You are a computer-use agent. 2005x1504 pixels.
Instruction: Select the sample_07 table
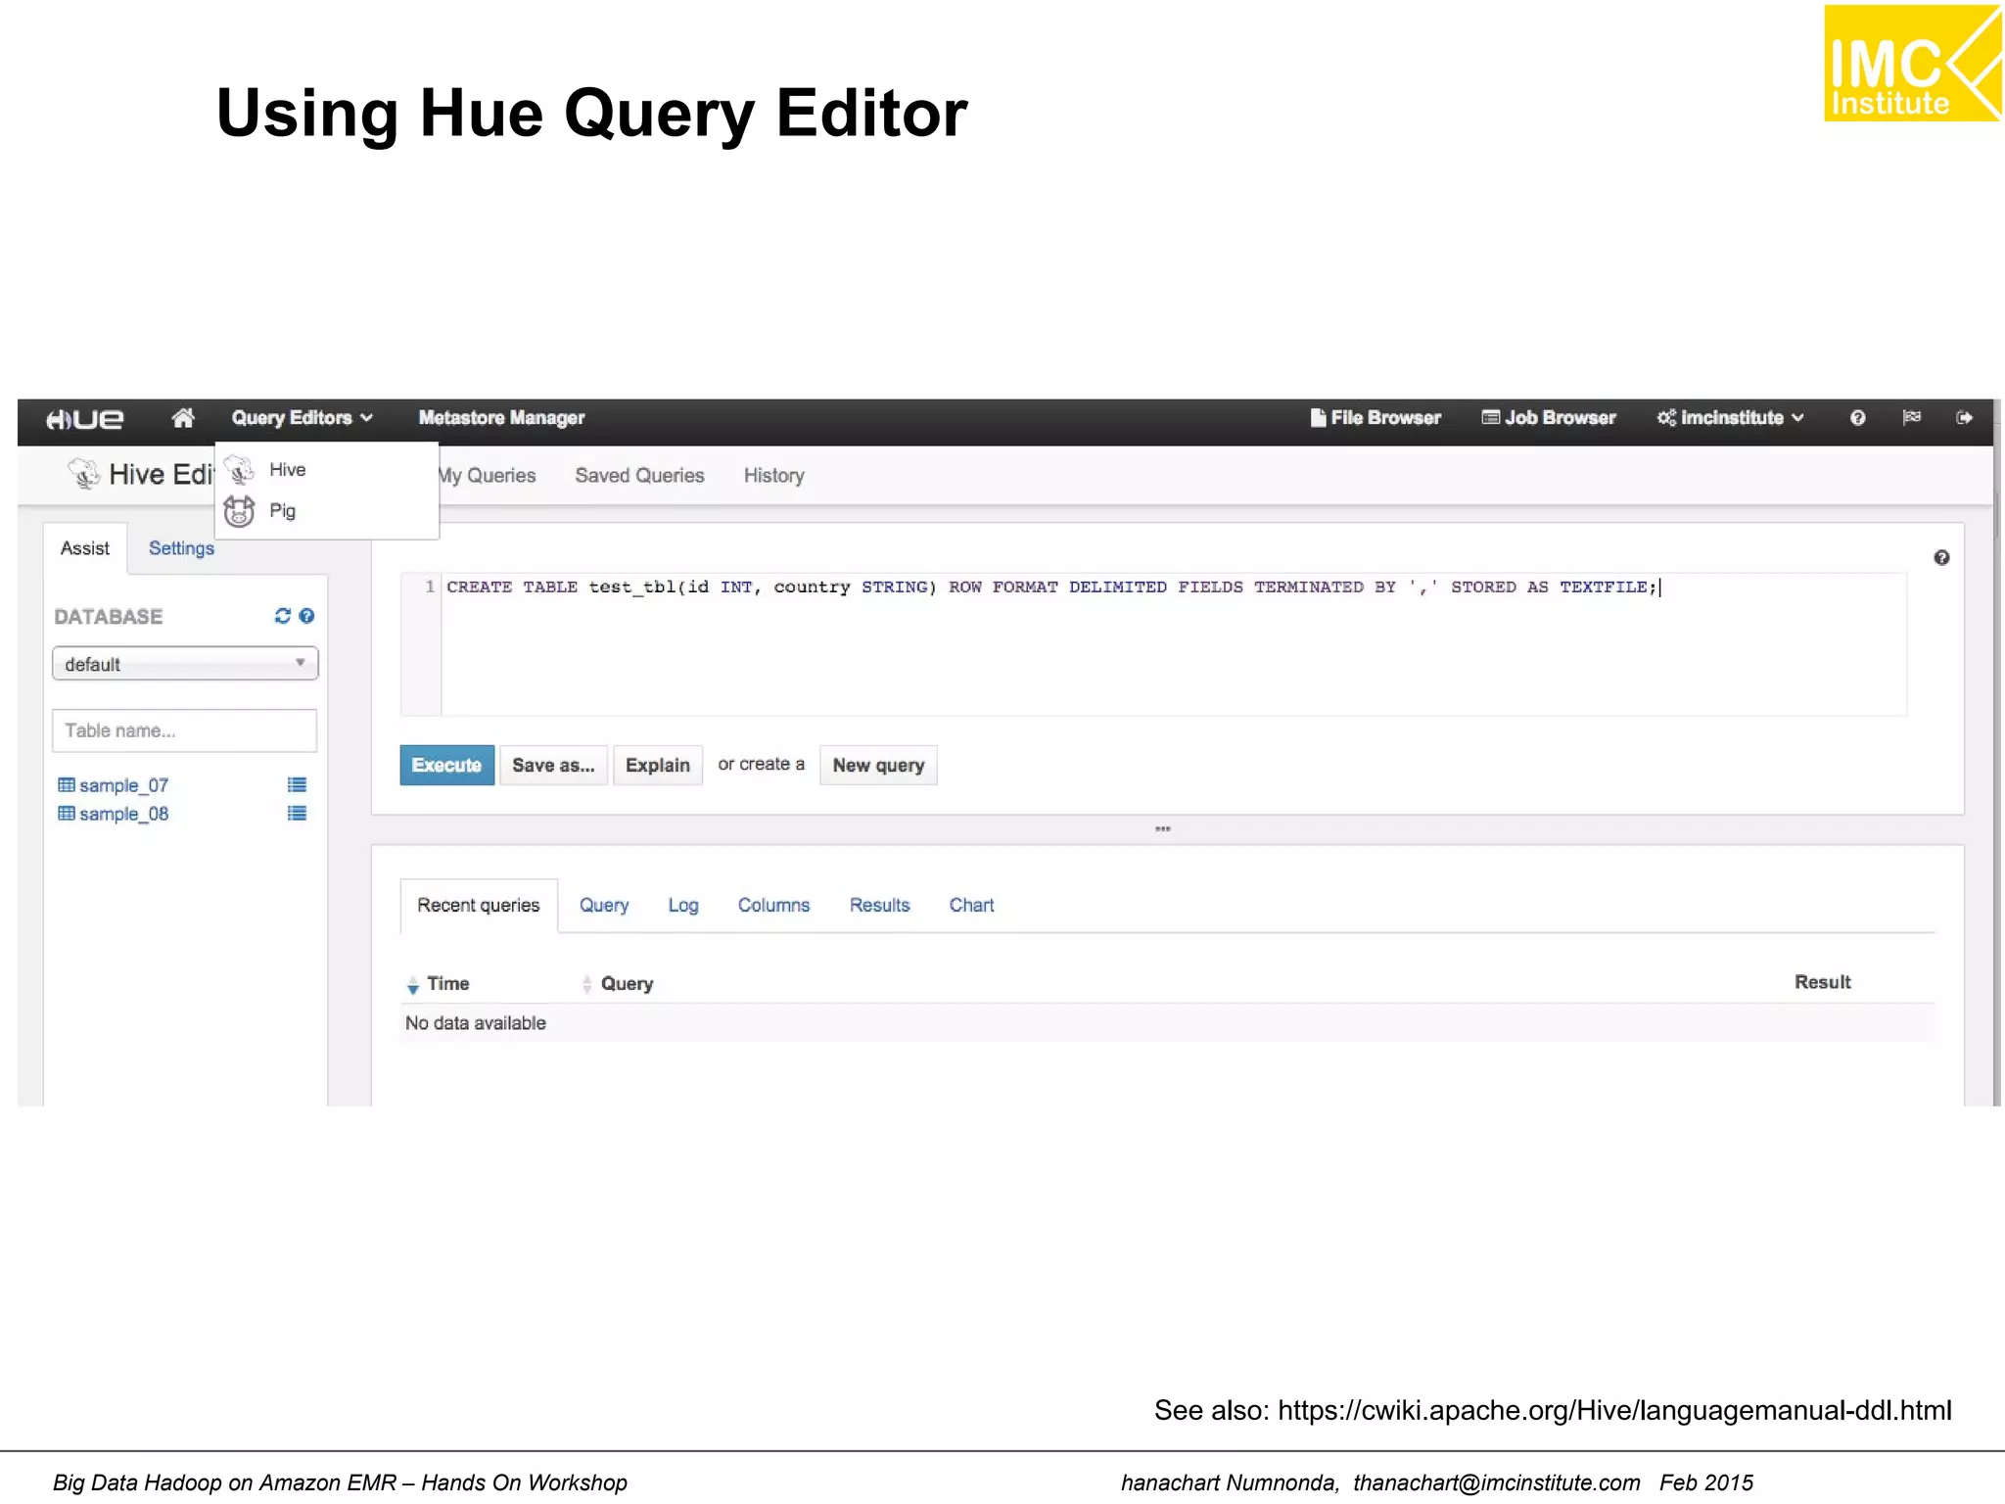tap(123, 785)
